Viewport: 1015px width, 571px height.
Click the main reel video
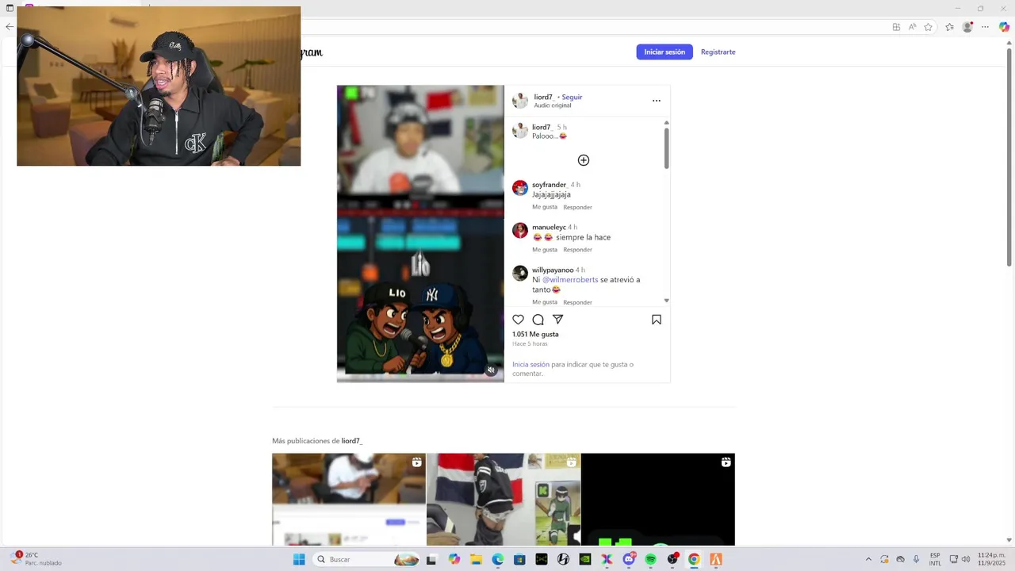[420, 234]
